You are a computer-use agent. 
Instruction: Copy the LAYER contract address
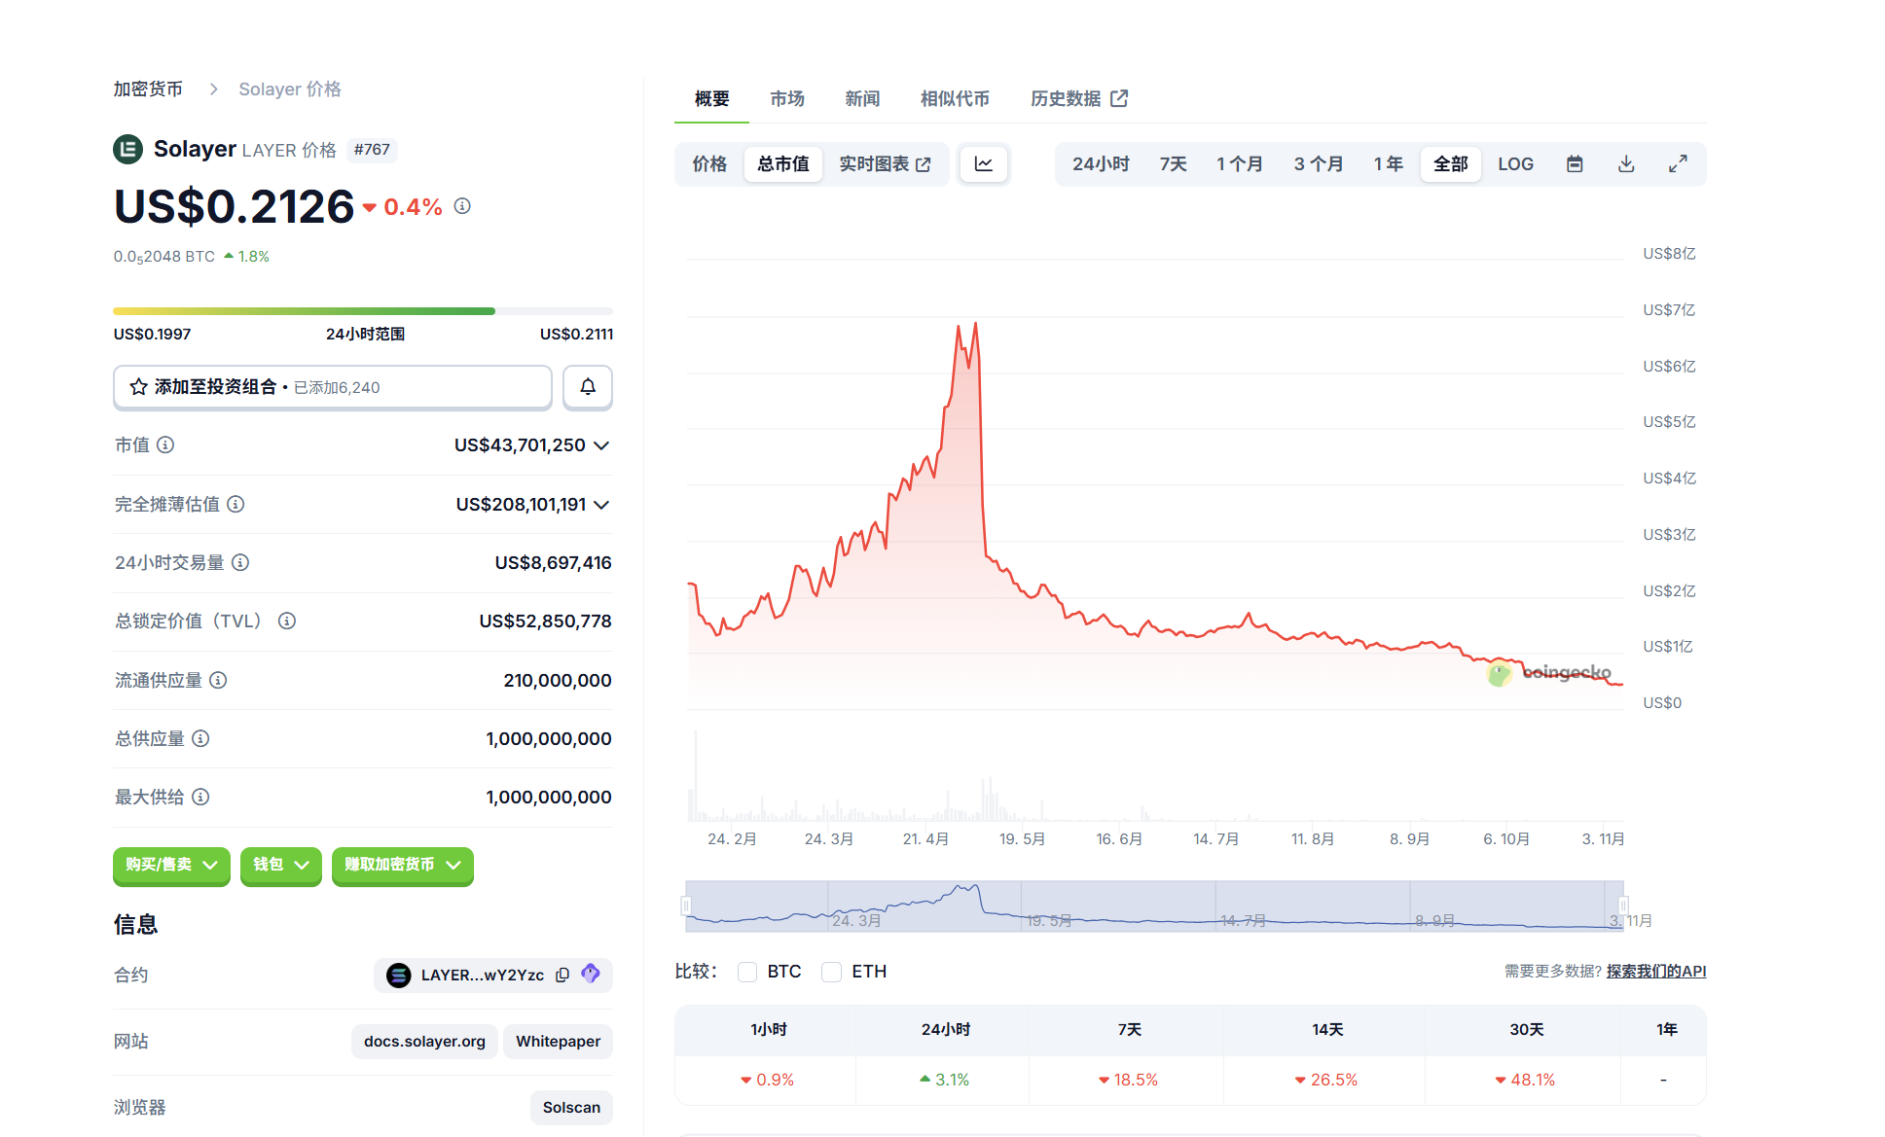(x=562, y=975)
